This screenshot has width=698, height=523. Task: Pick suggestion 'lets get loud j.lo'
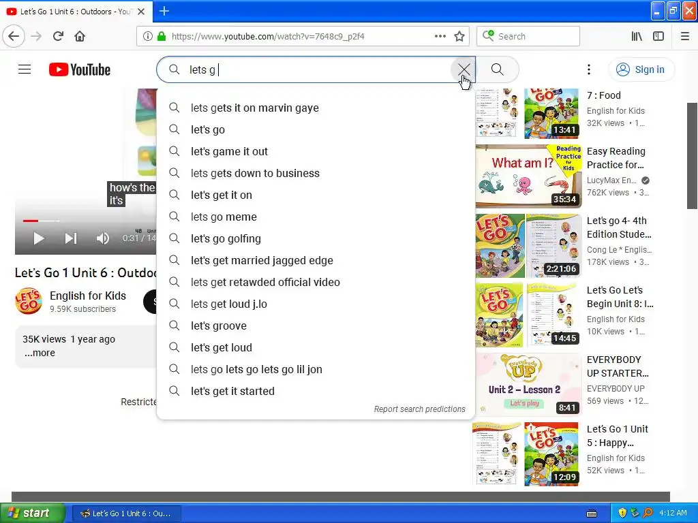tap(316, 304)
